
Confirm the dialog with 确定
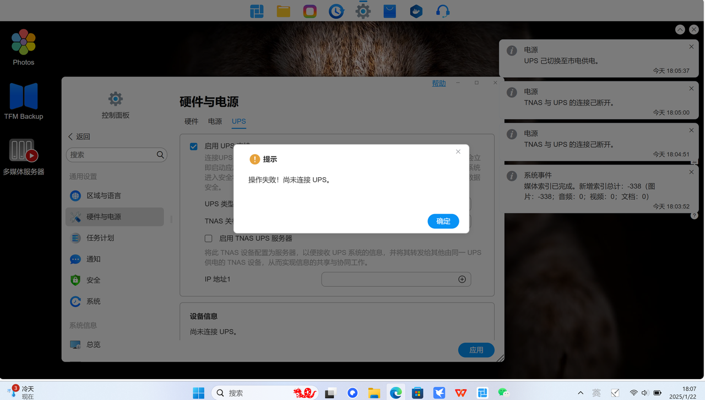pos(443,221)
